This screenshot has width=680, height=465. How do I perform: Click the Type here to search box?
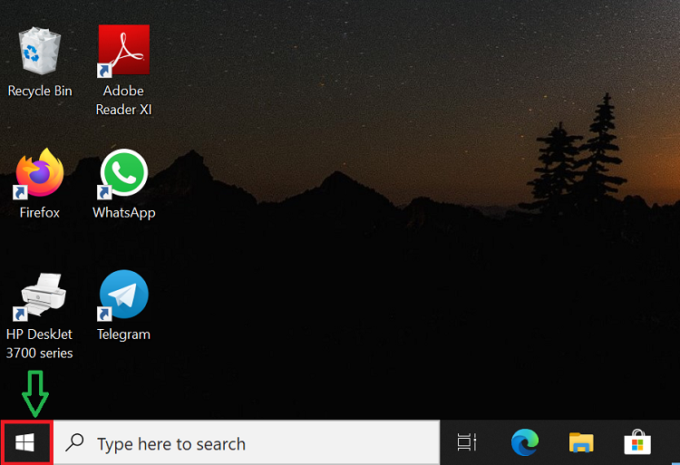point(245,443)
